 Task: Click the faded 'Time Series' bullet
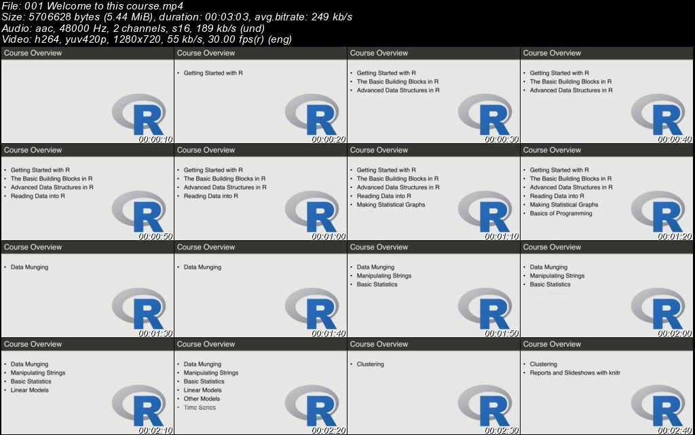(200, 408)
